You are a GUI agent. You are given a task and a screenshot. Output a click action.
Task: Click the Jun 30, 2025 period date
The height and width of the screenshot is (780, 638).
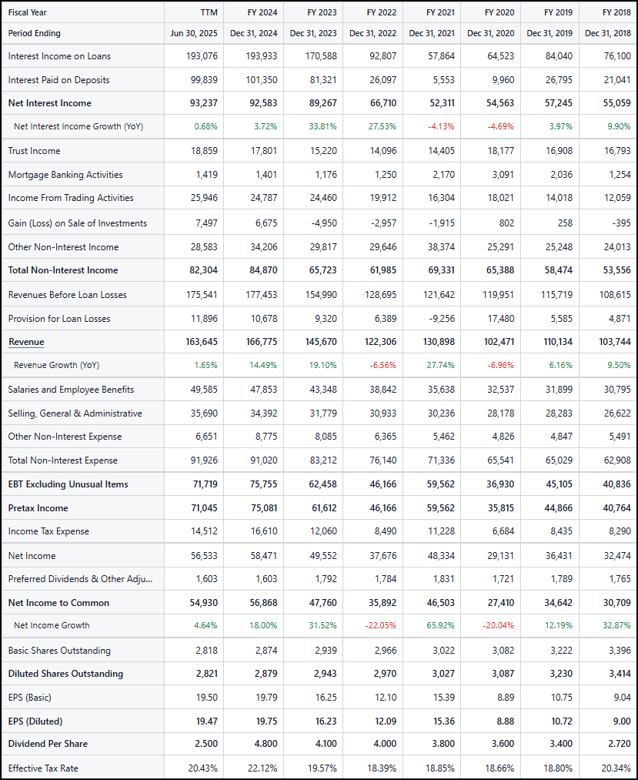click(194, 33)
